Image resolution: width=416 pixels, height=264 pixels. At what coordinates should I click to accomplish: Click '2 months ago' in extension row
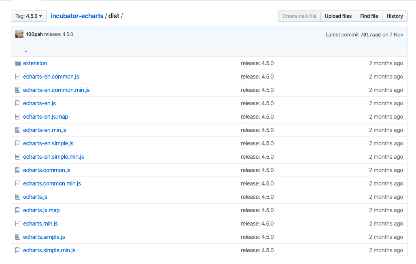point(386,63)
